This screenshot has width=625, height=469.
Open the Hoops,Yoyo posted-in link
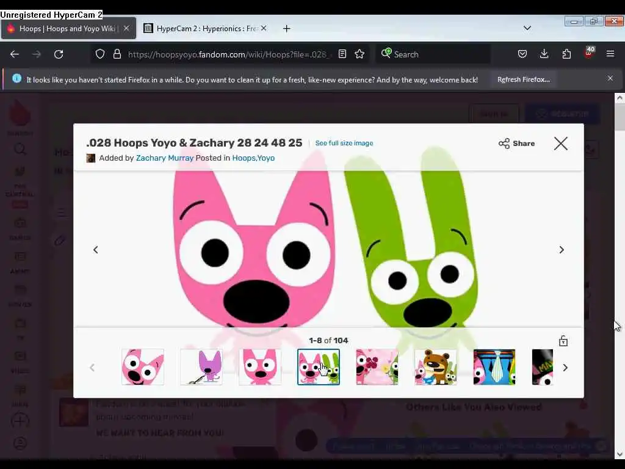click(253, 158)
